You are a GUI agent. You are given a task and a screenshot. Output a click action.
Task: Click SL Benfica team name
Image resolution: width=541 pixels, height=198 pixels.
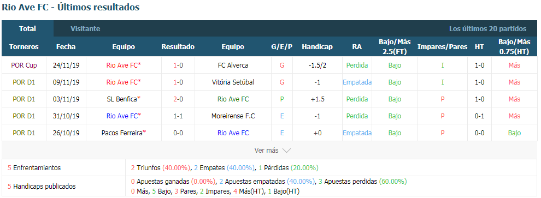[x=122, y=99]
